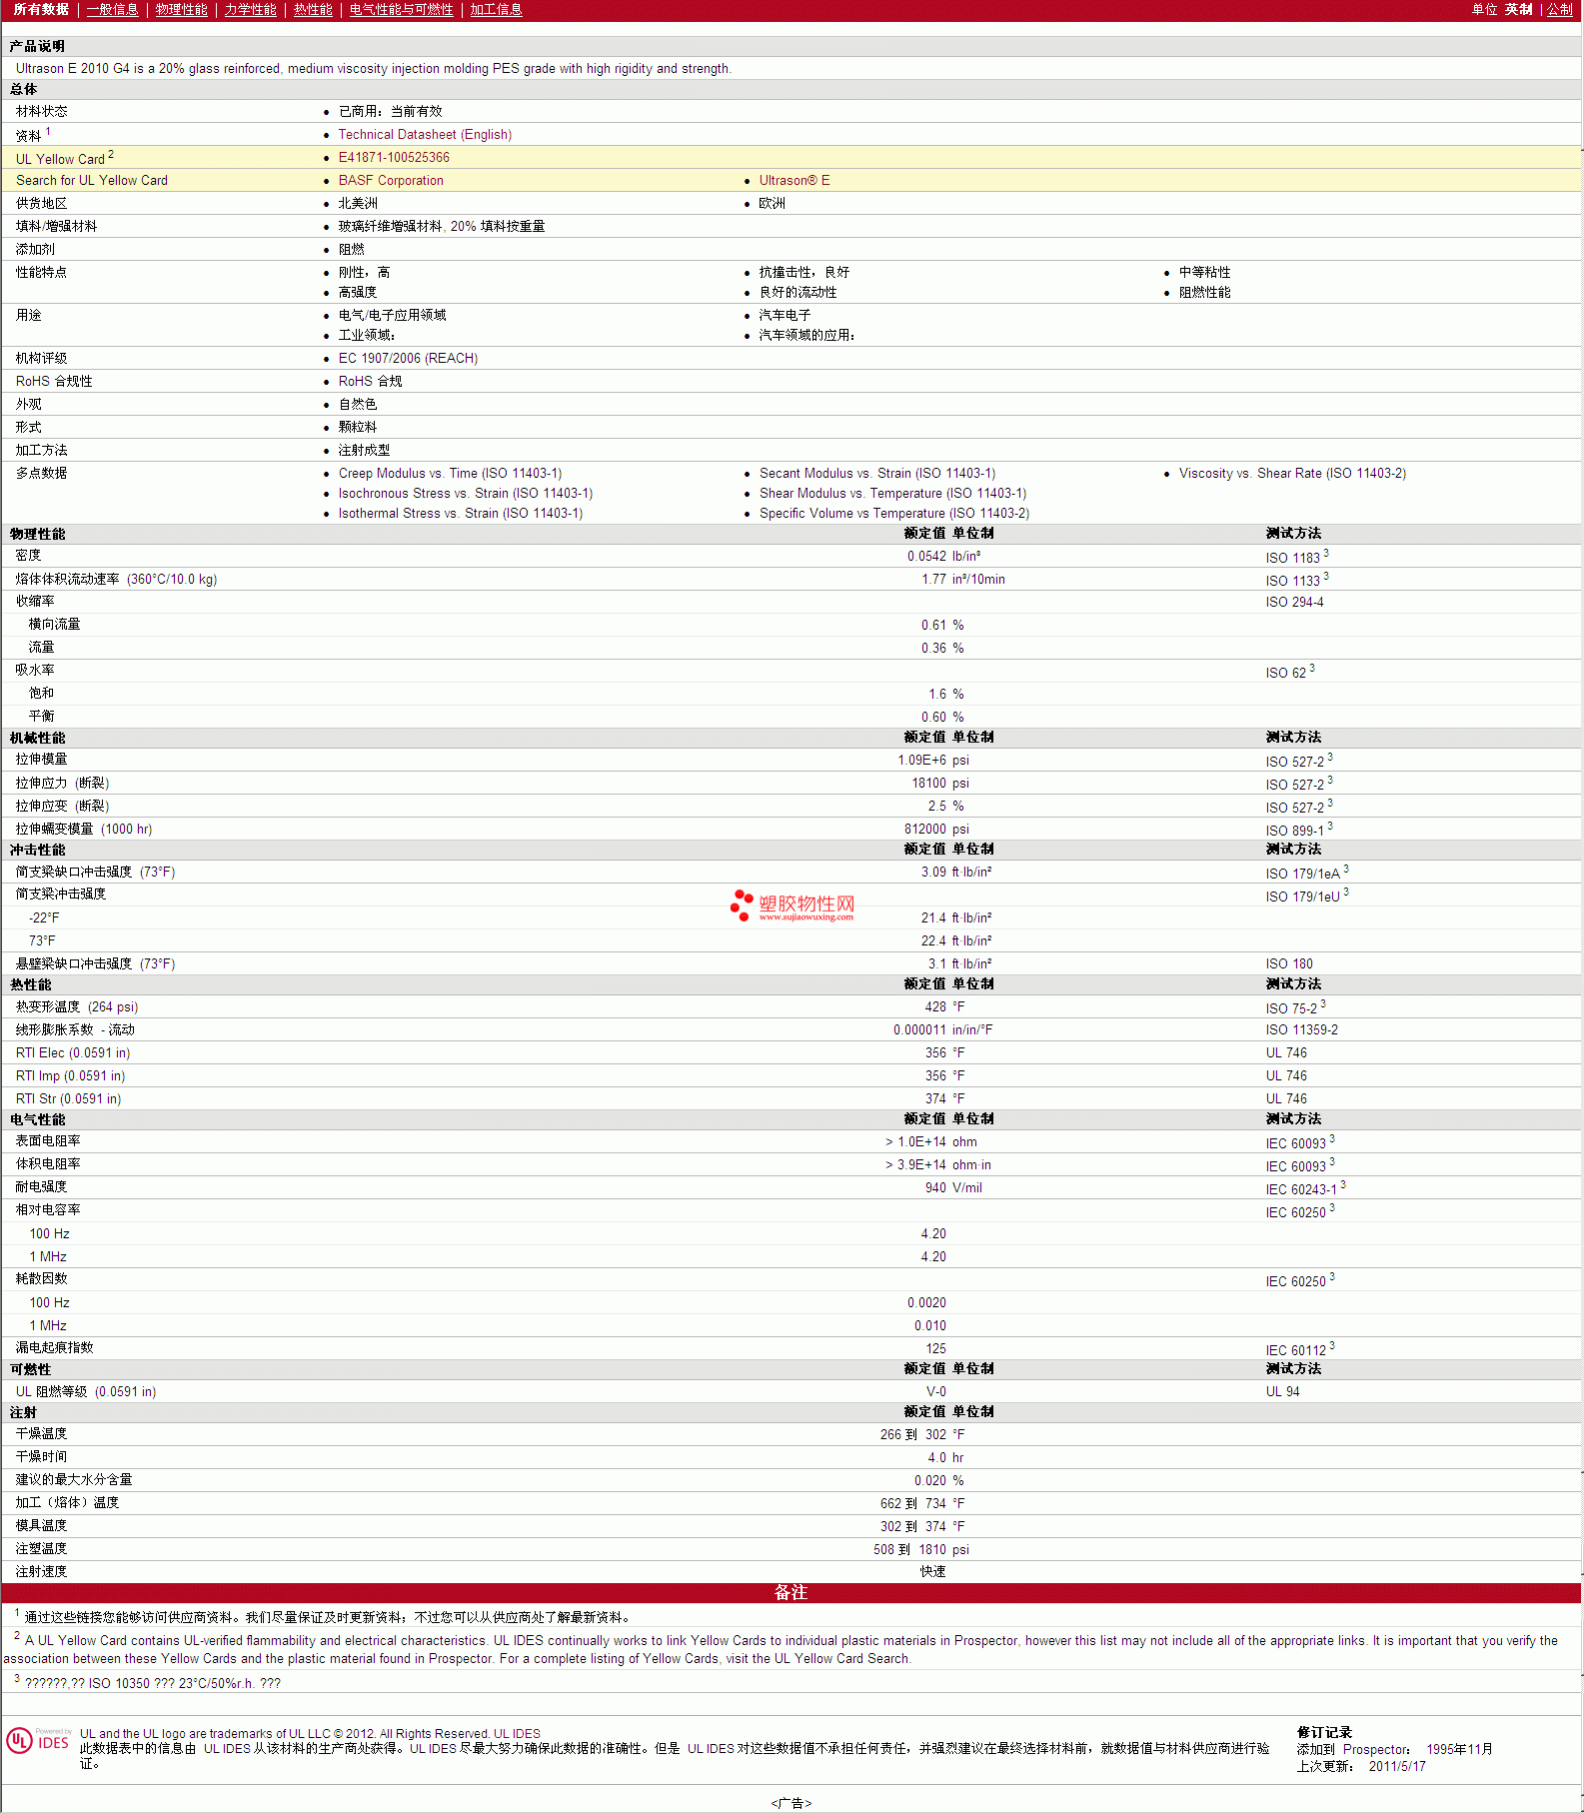Click the red 备注 notes bar
This screenshot has height=1813, width=1584.
point(792,1593)
